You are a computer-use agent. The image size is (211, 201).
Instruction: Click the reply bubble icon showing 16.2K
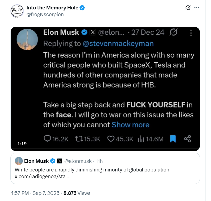[x=47, y=139]
